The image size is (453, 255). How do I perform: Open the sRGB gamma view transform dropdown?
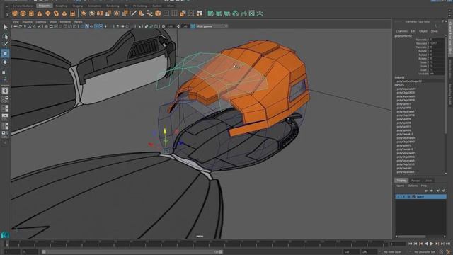point(212,26)
